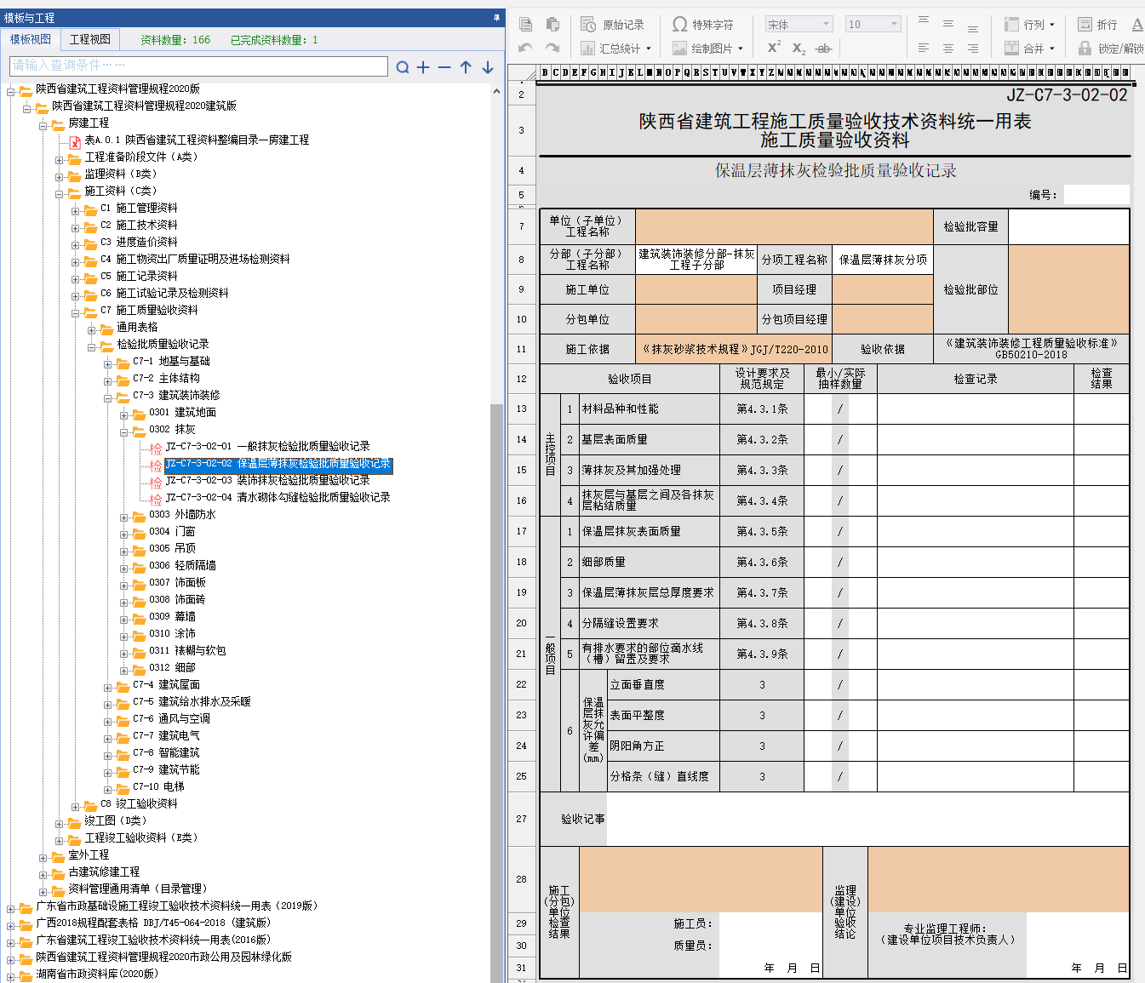The width and height of the screenshot is (1145, 983).
Task: Select JZ-C7-3-02-03 装饰抹灰检验批质量验收记录
Action: (267, 480)
